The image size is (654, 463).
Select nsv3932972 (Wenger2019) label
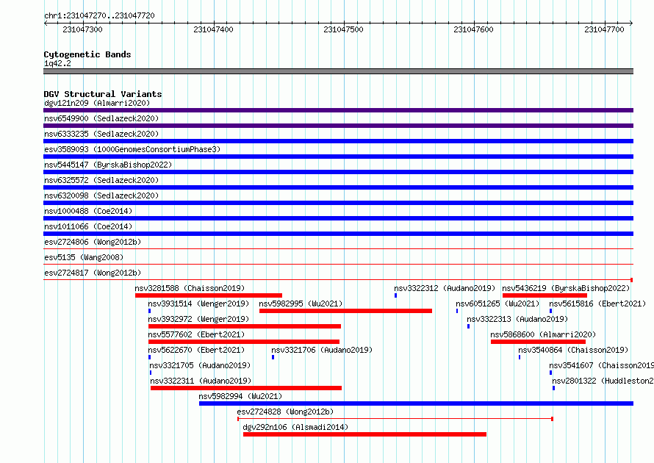click(198, 319)
